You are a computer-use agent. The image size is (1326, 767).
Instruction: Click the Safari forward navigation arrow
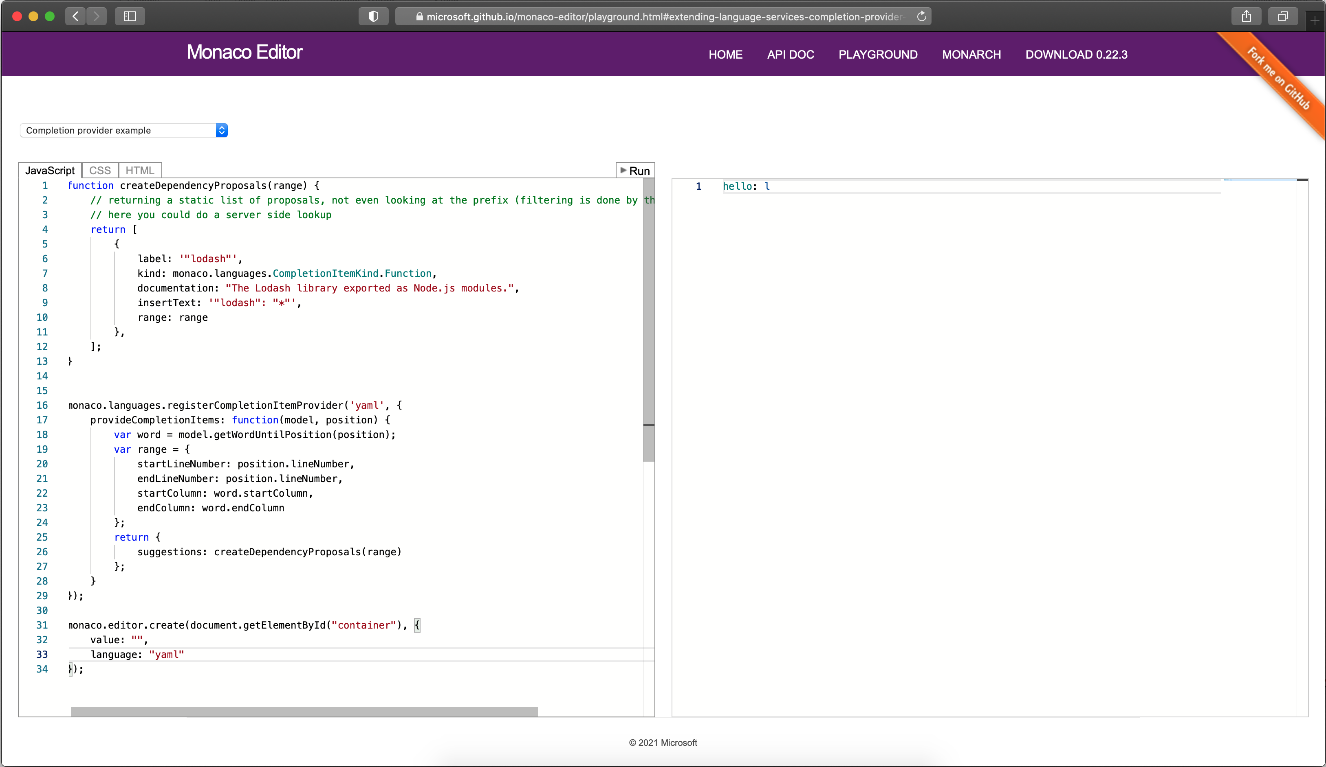(x=96, y=16)
